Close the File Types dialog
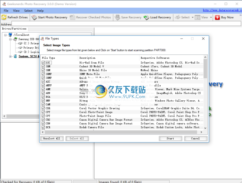The image size is (242, 183). coord(203,39)
